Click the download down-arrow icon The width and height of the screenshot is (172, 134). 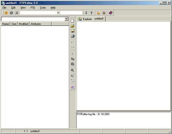tap(86, 13)
